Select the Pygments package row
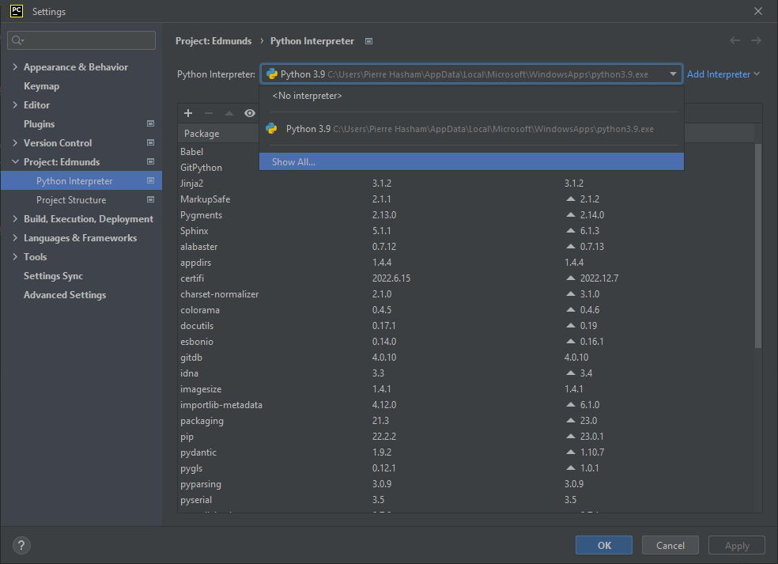The image size is (778, 564). pos(466,215)
